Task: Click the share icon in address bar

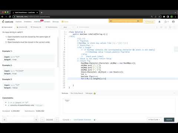Action: tap(155, 17)
